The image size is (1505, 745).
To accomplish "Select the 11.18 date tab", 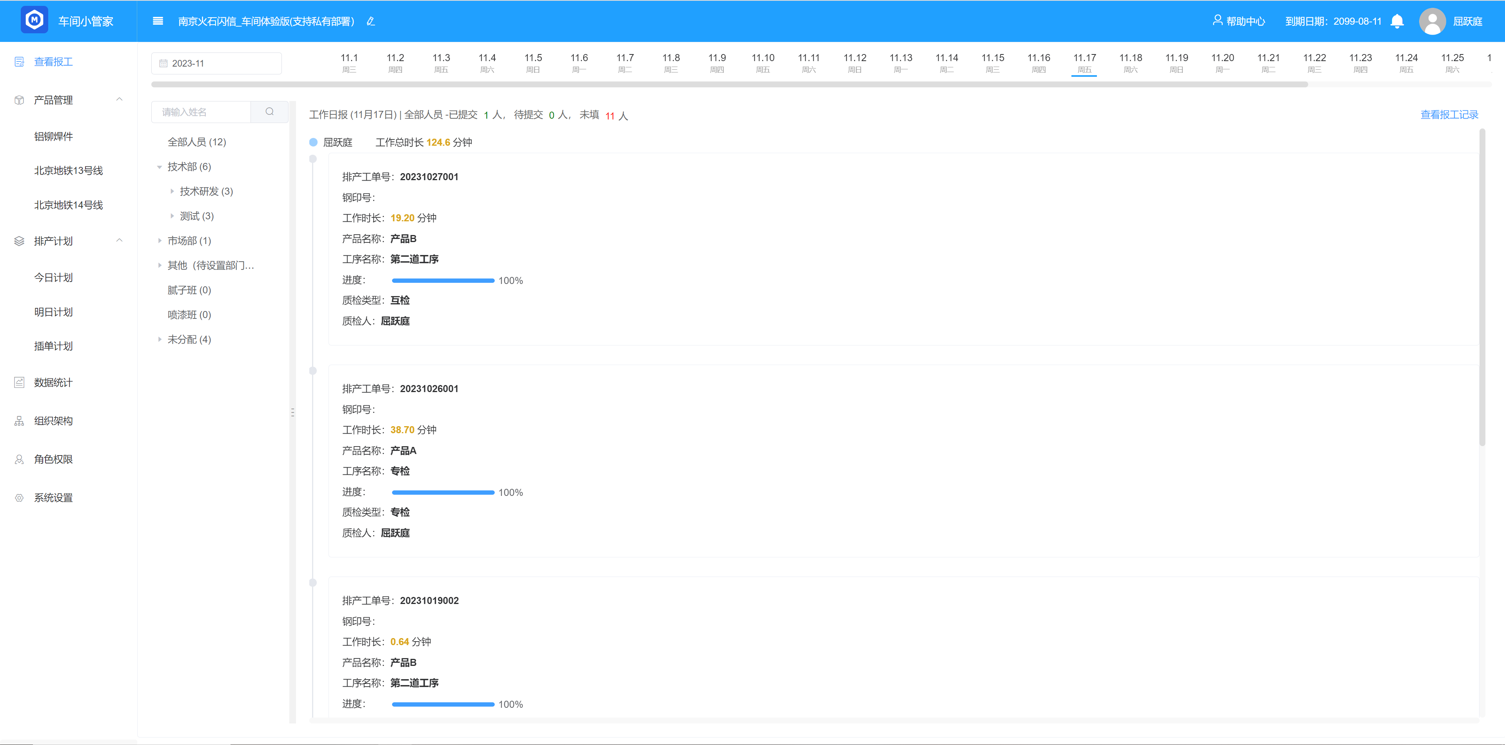I will 1130,62.
